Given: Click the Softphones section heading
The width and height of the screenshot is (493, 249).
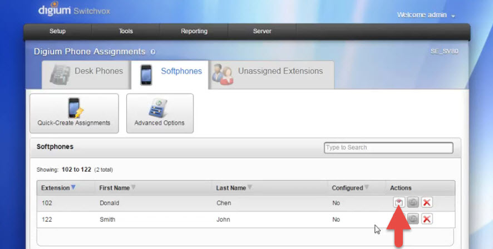Looking at the screenshot, I should pos(55,147).
